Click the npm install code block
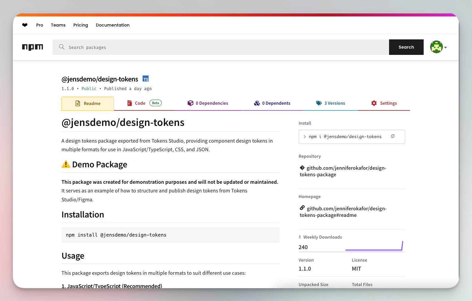The height and width of the screenshot is (301, 472). (170, 235)
